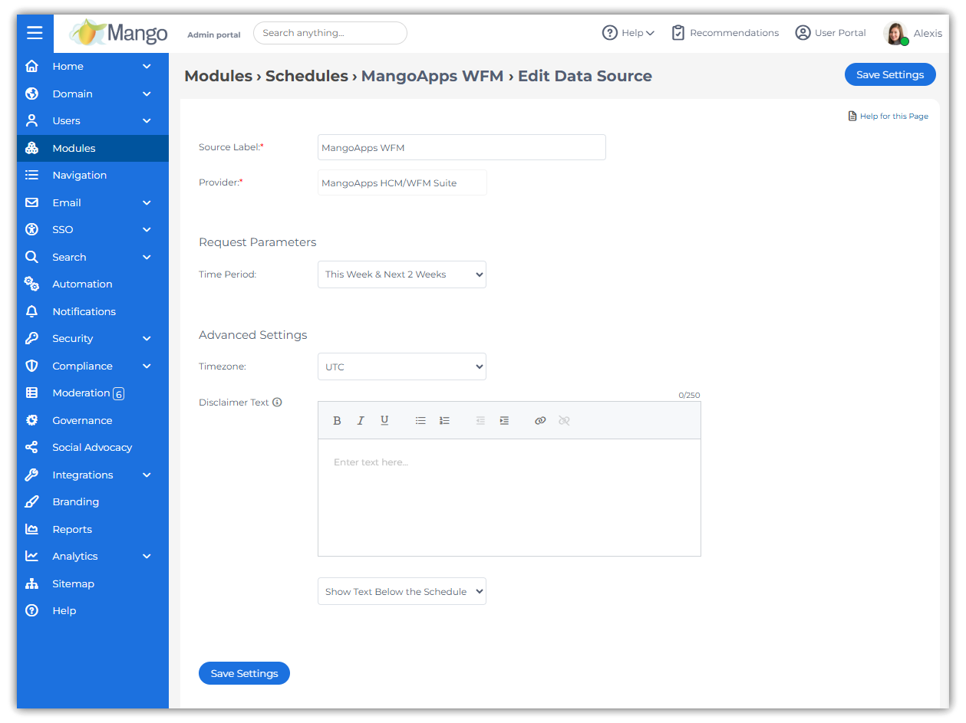Click the Source Label text field
The image size is (966, 723).
461,147
